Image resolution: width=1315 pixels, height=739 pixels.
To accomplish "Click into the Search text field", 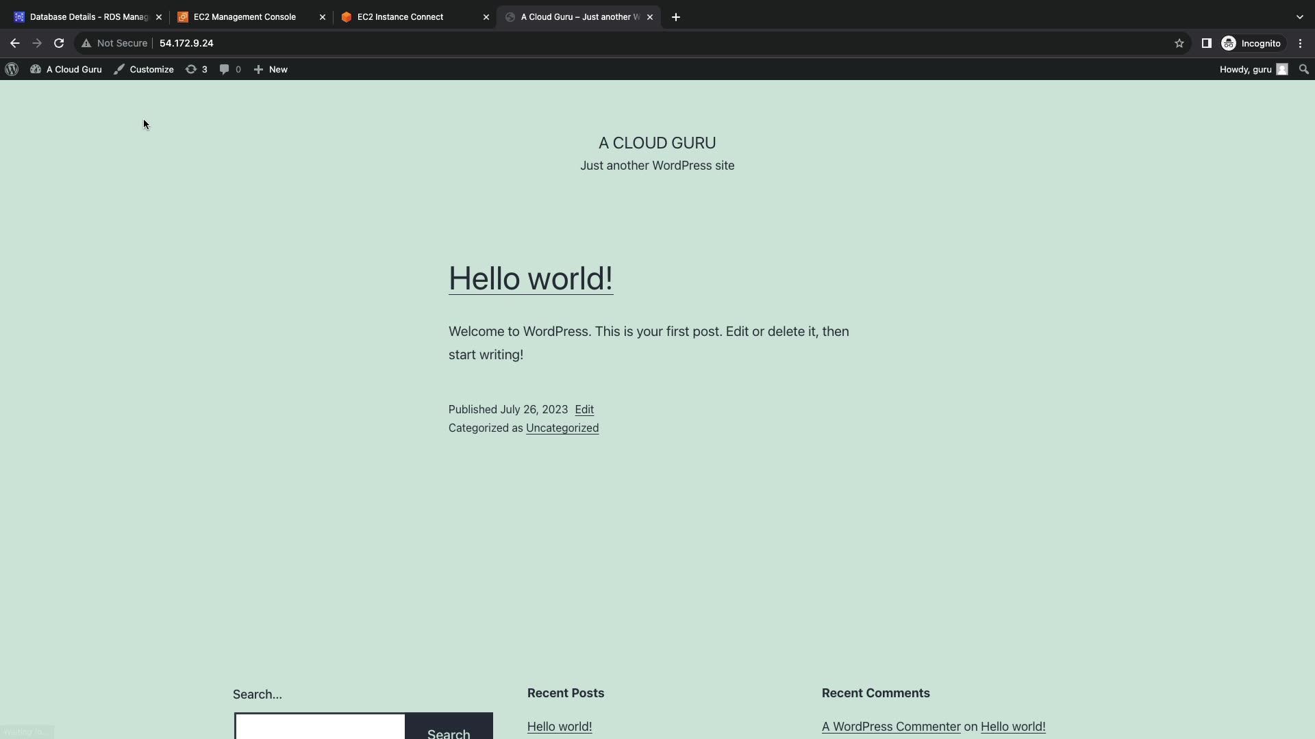I will [320, 728].
